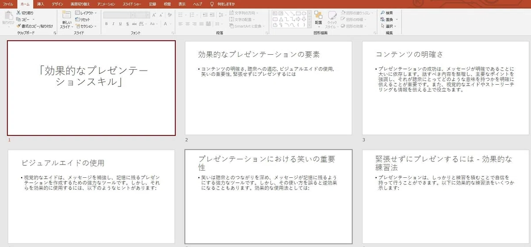Open Text Direction (文字列の方向) dropdown
The width and height of the screenshot is (531, 247).
point(245,13)
